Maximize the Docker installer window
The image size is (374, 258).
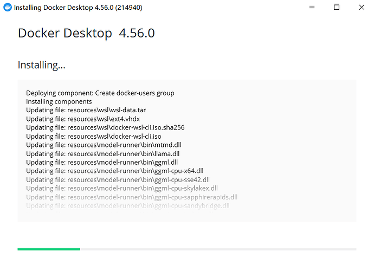pyautogui.click(x=336, y=8)
